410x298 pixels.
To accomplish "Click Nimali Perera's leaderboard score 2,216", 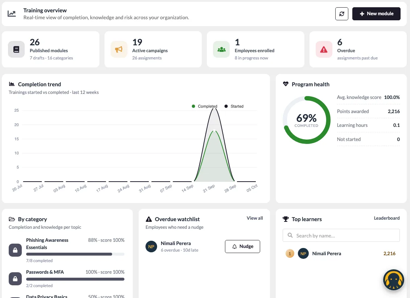I will pos(389,253).
